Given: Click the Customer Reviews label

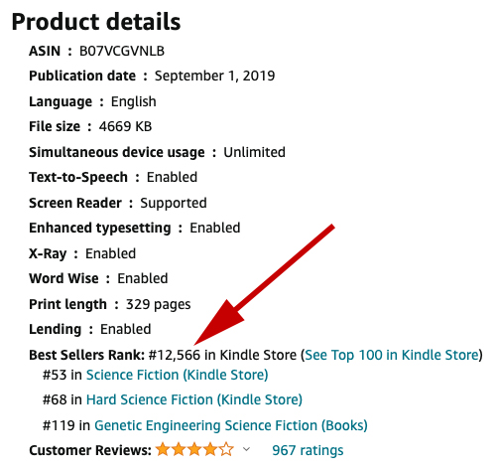Looking at the screenshot, I should click(x=90, y=450).
